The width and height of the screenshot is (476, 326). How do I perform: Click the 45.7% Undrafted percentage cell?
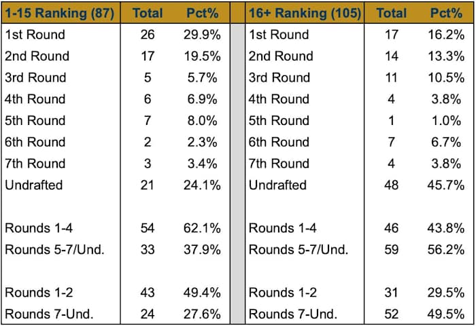[446, 185]
